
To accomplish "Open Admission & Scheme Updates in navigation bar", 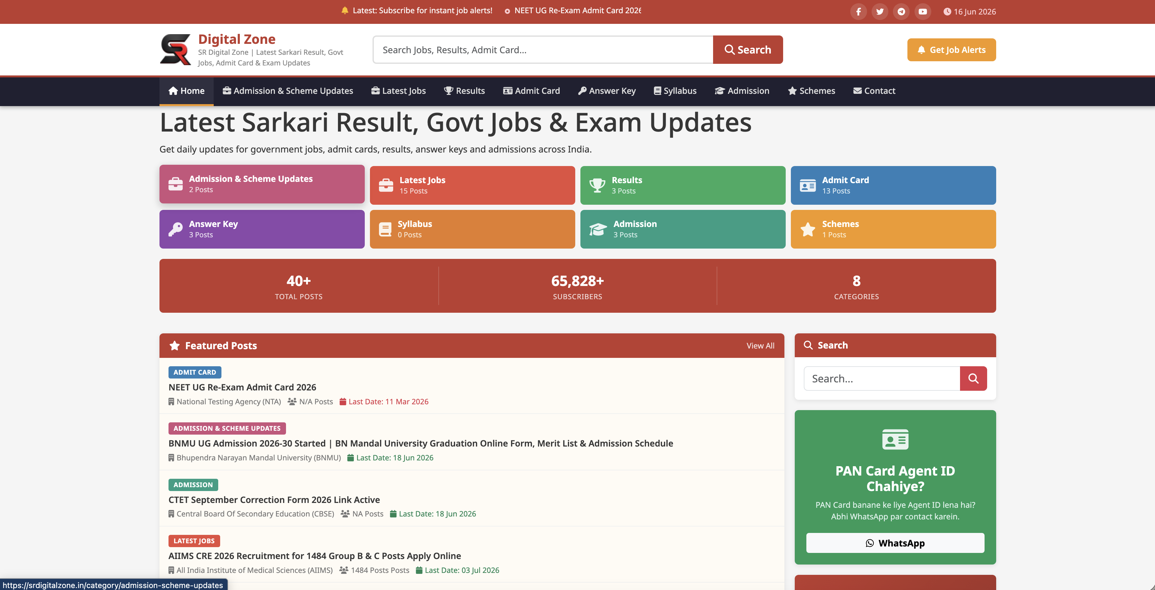I will tap(288, 91).
